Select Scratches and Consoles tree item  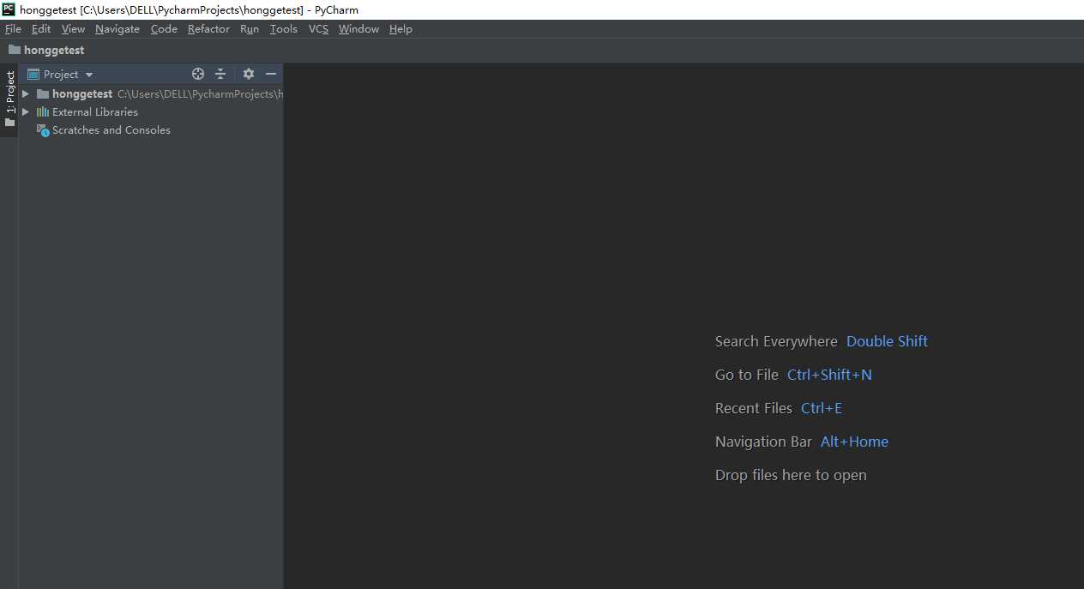point(111,130)
